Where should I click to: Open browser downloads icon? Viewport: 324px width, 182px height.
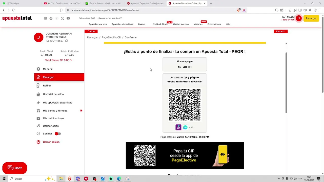pos(290,10)
